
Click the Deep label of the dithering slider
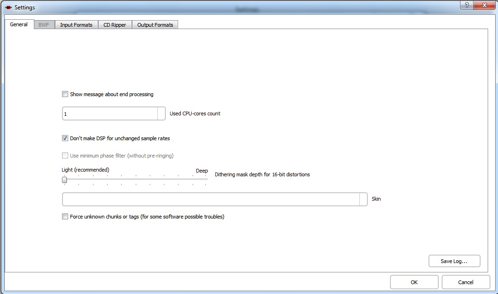pos(202,171)
